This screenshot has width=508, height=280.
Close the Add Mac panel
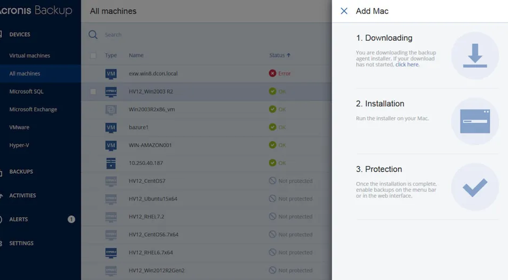[x=344, y=11]
